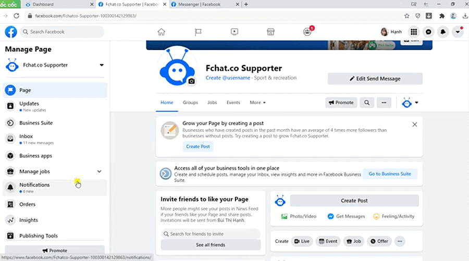Create a Job post
The image size is (469, 261).
353,241
